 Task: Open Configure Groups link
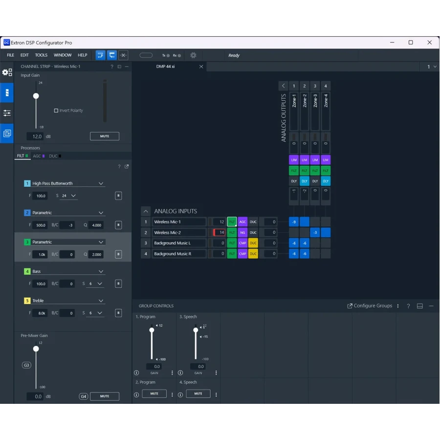(x=370, y=306)
